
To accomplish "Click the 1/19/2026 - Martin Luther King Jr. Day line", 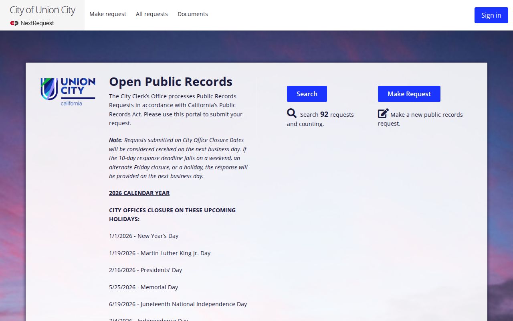I will coord(160,253).
